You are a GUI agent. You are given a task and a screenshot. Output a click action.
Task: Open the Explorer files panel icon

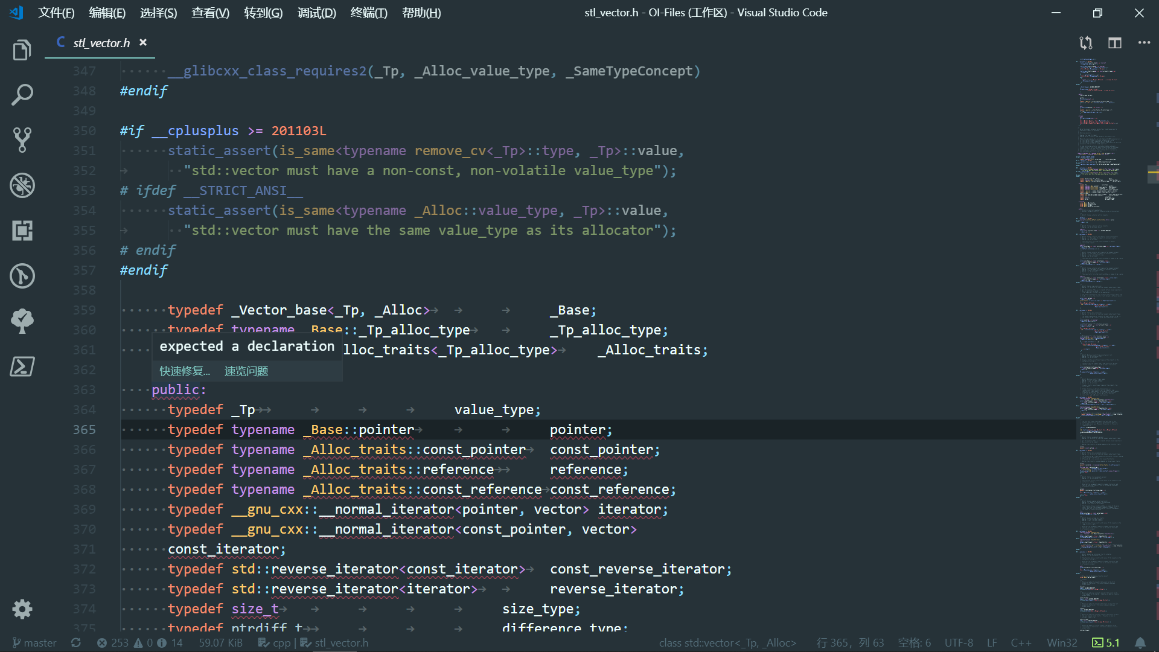click(22, 50)
